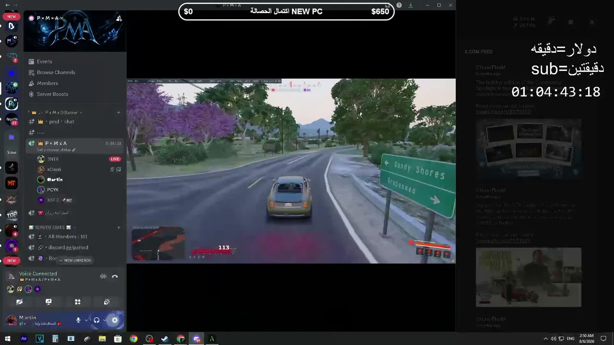Click Martin's user avatar in bottom panel
The width and height of the screenshot is (614, 345).
click(x=12, y=320)
